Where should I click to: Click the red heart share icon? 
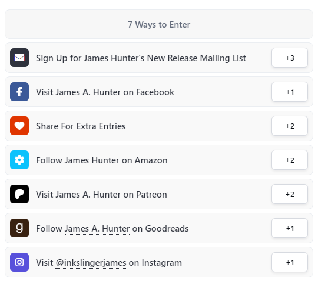(x=19, y=126)
